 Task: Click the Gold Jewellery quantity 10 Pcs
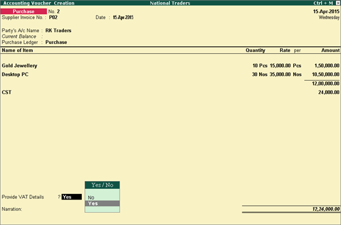260,66
